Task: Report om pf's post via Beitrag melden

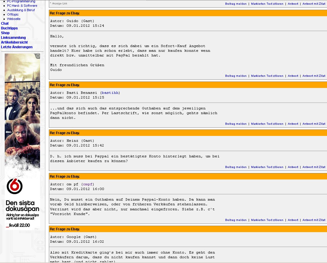Action: coord(236,220)
